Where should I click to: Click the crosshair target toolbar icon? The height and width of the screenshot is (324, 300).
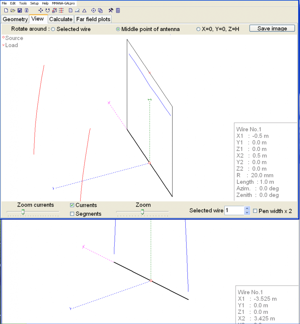(x=93, y=10)
